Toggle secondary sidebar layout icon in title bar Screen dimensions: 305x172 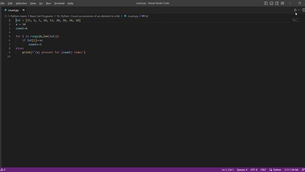(277, 3)
